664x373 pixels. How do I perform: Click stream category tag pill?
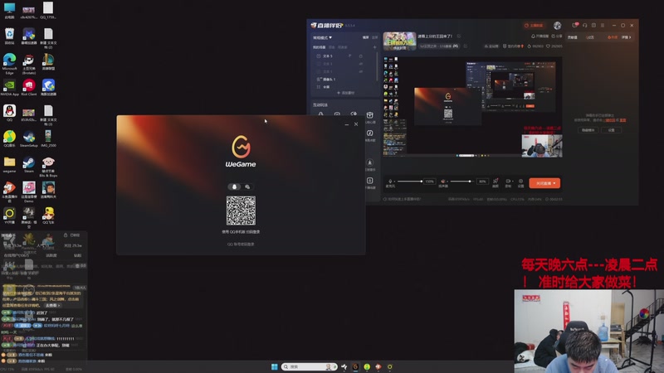[439, 46]
